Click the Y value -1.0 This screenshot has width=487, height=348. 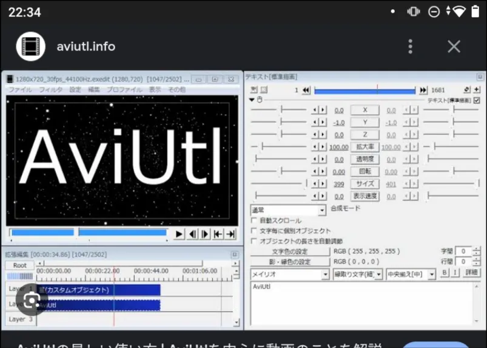coord(338,123)
